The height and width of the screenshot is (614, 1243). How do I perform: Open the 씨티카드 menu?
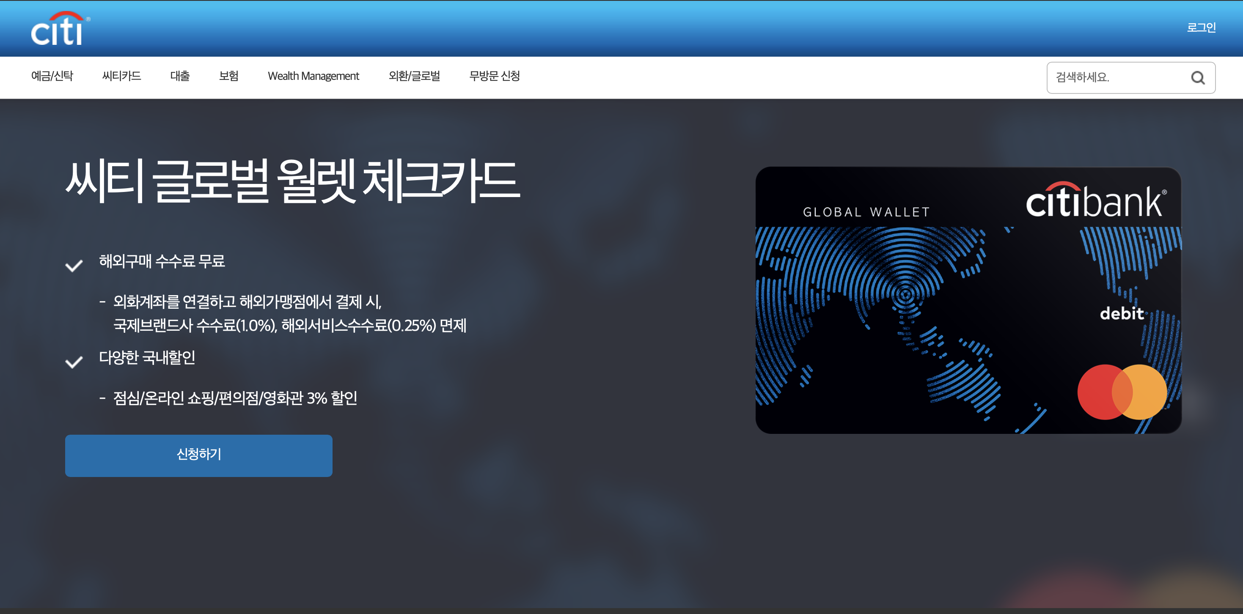(121, 76)
